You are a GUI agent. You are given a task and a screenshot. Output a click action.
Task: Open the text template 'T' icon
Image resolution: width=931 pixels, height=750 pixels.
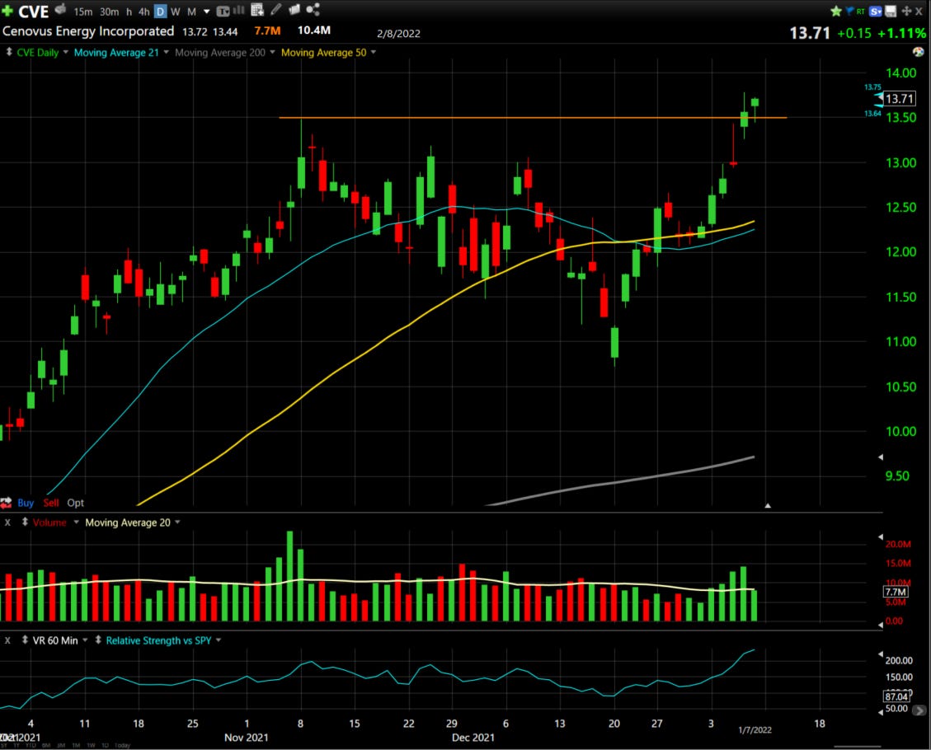[223, 12]
